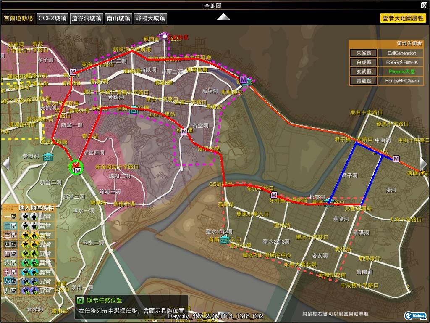Viewport: 430px width, 323px height.
Task: Select the teal building icon below 松亭洞
Action: click(x=328, y=202)
